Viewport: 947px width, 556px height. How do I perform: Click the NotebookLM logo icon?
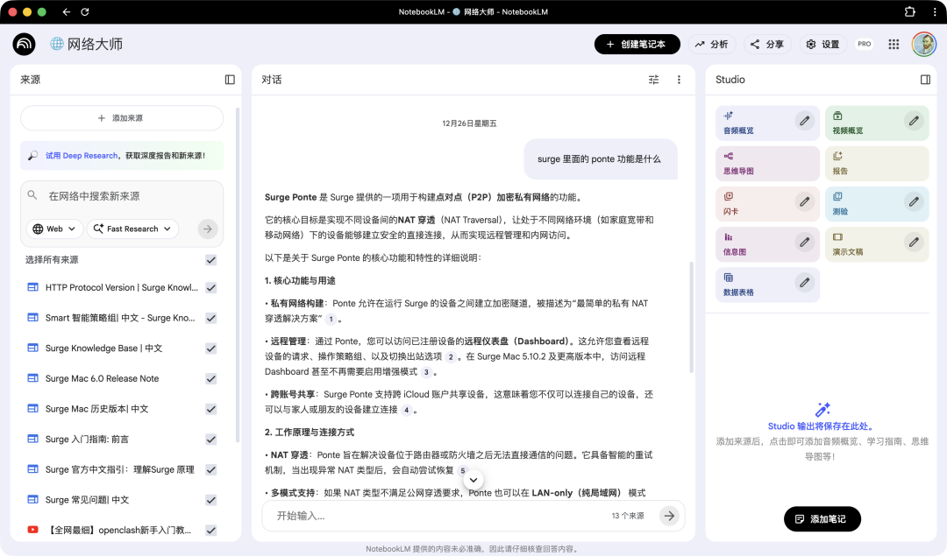25,44
